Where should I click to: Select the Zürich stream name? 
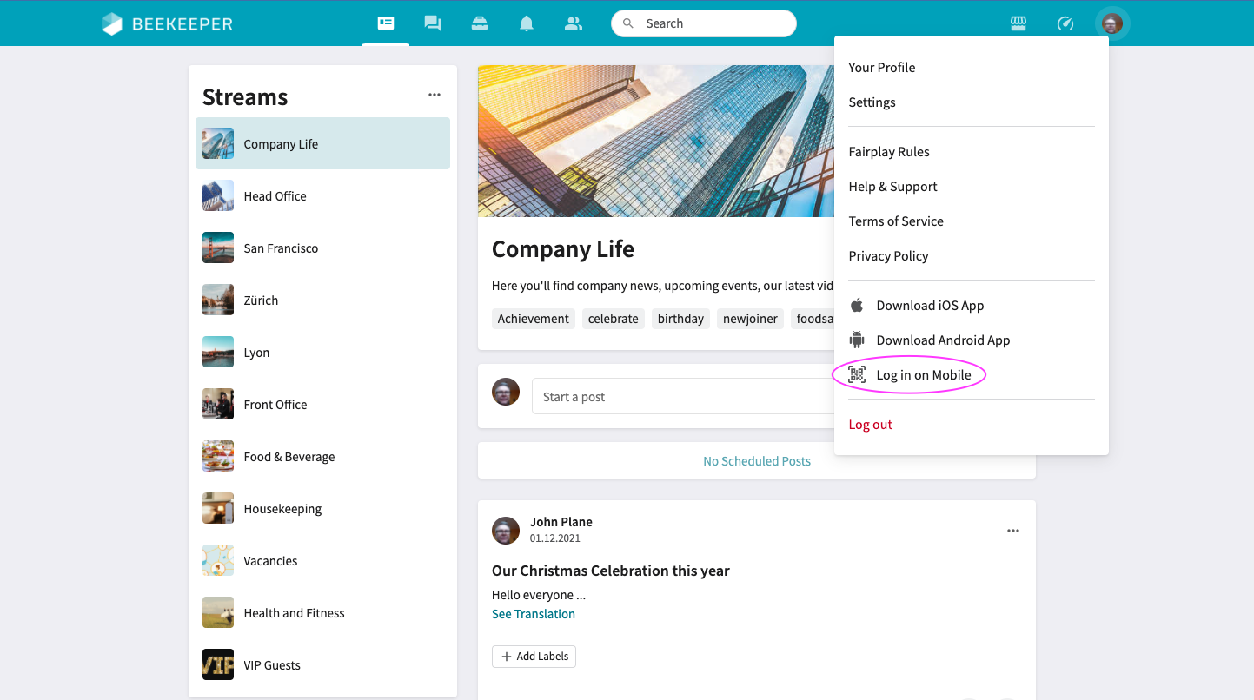261,300
